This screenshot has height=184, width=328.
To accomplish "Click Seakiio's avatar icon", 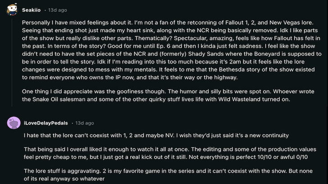I will (13, 9).
